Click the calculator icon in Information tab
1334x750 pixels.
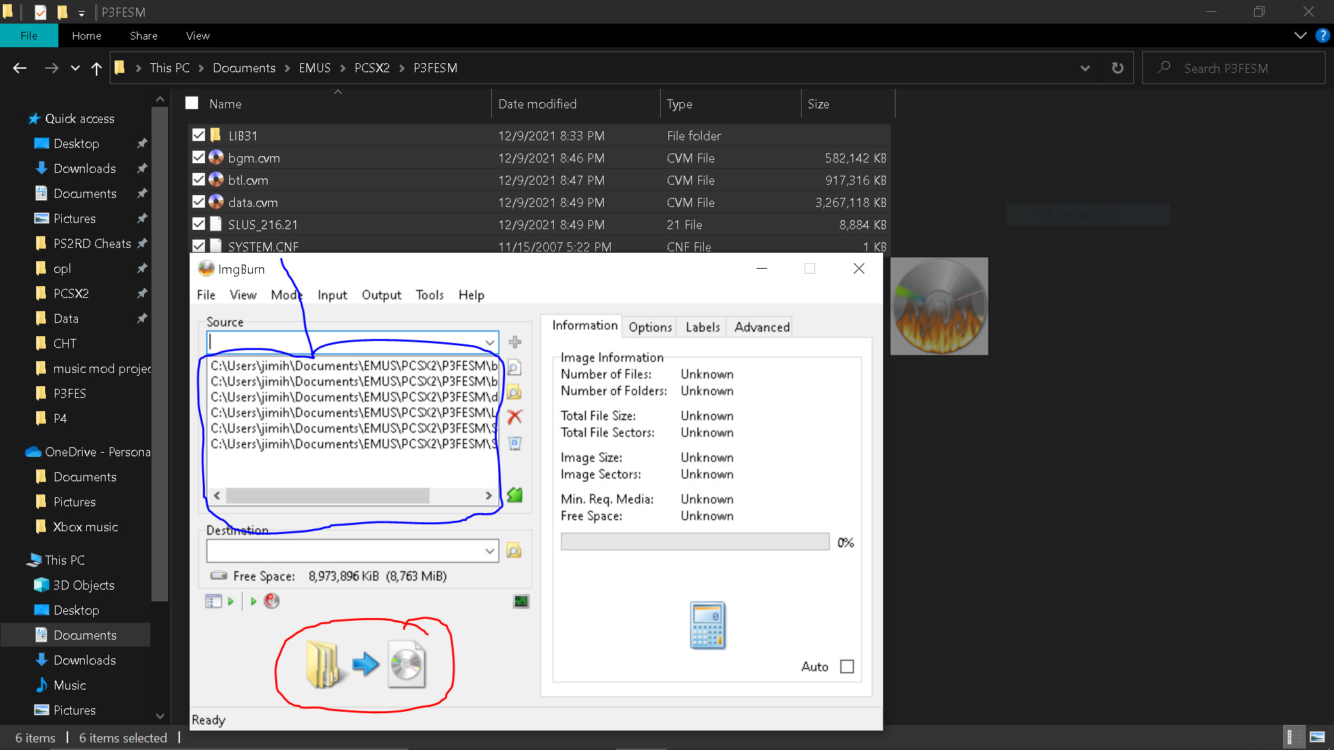click(x=707, y=625)
